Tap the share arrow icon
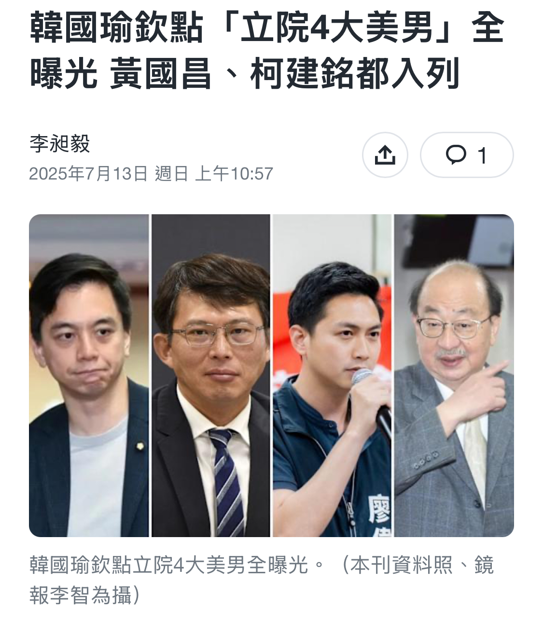This screenshot has height=623, width=543. [385, 155]
